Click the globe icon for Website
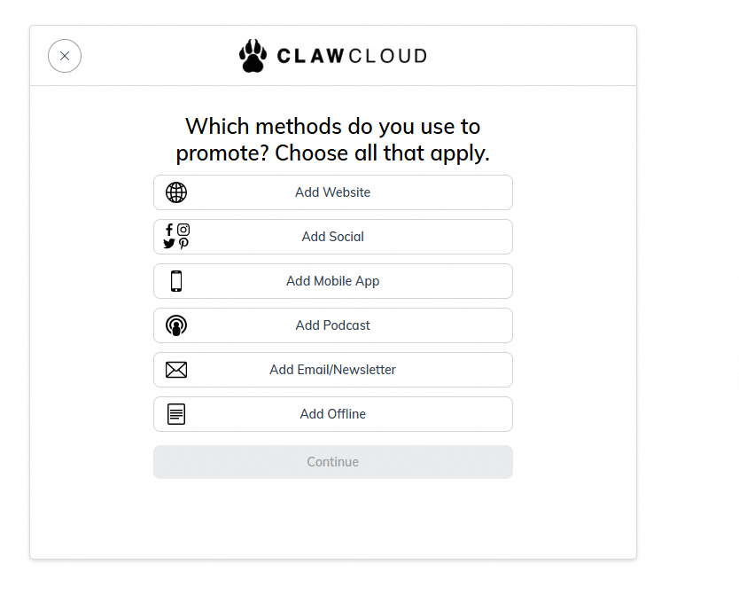This screenshot has width=739, height=595. [176, 192]
